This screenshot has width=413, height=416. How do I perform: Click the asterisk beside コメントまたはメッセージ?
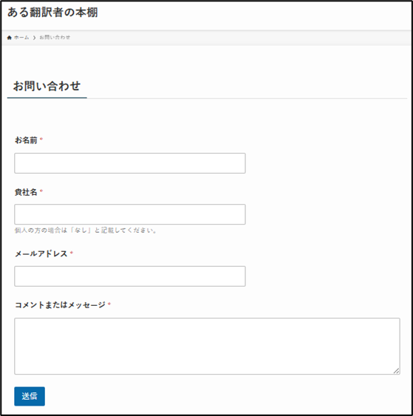pos(109,304)
